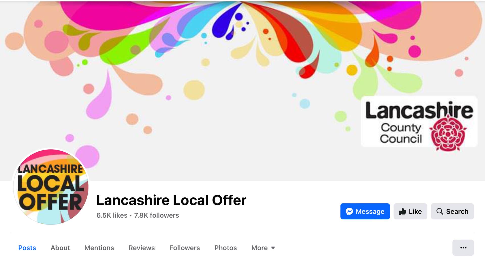This screenshot has width=485, height=258.
Task: Switch to the Posts tab
Action: coord(27,248)
